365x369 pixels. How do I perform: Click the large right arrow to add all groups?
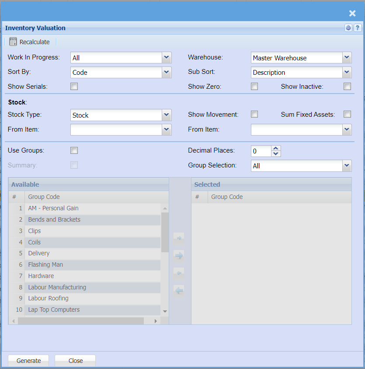pyautogui.click(x=179, y=255)
